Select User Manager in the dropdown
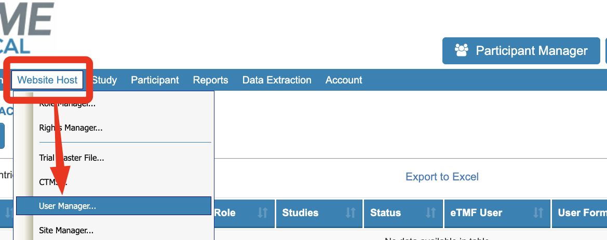Screen dimensions: 607x240 click(x=114, y=206)
